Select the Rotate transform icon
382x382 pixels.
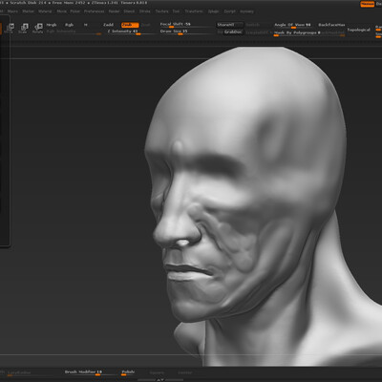38,28
